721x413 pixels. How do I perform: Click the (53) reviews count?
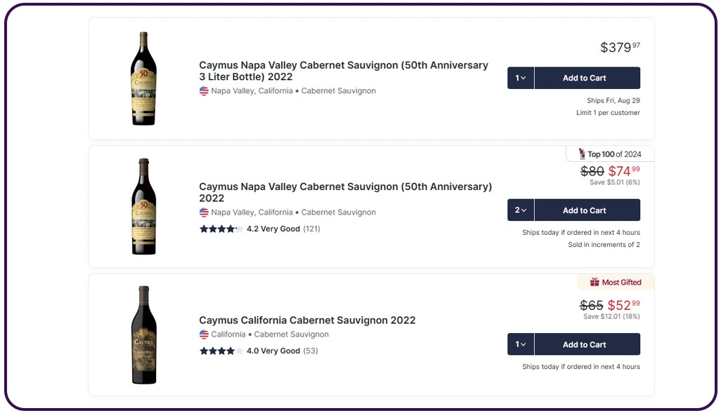[x=311, y=351]
